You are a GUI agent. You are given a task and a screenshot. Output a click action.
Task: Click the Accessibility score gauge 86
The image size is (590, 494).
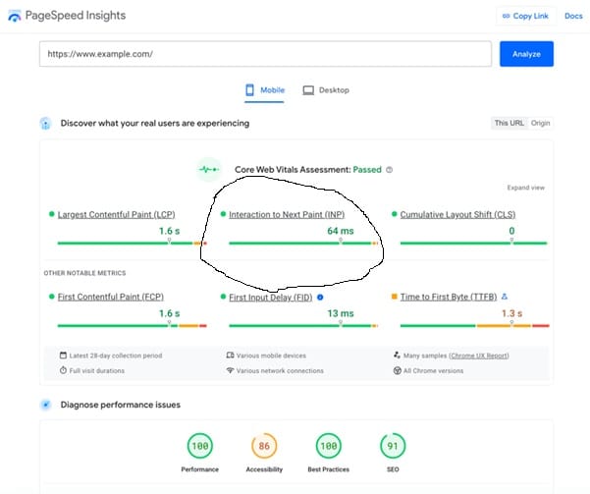click(x=264, y=446)
